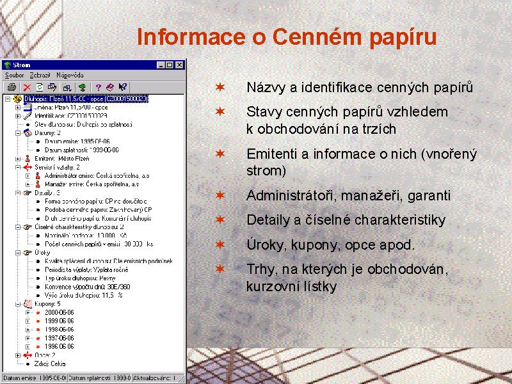This screenshot has width=512, height=384.
Task: Click the calendar icon beside Datumy
Action: point(28,133)
